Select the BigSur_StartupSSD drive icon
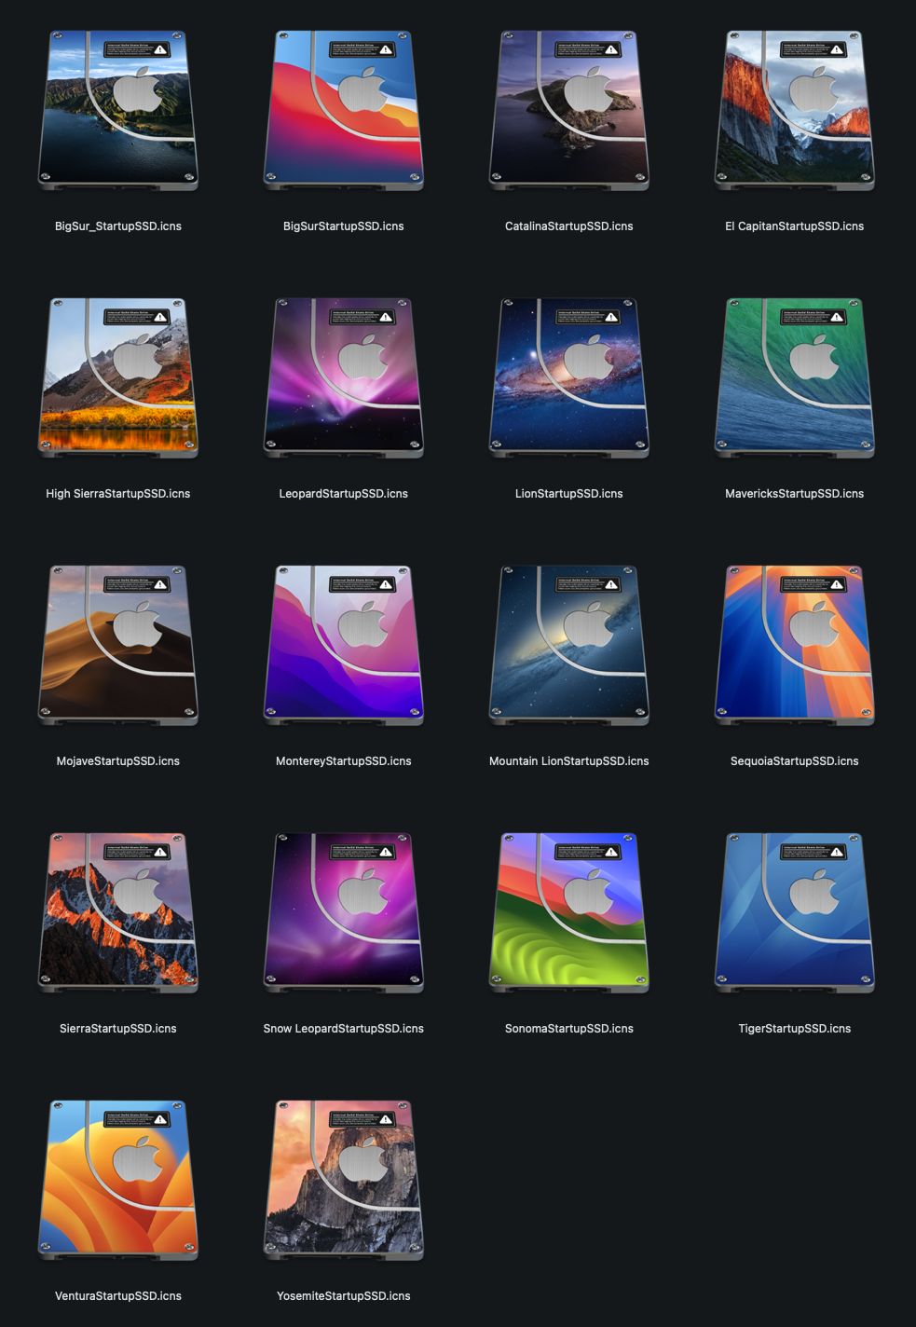 tap(118, 110)
